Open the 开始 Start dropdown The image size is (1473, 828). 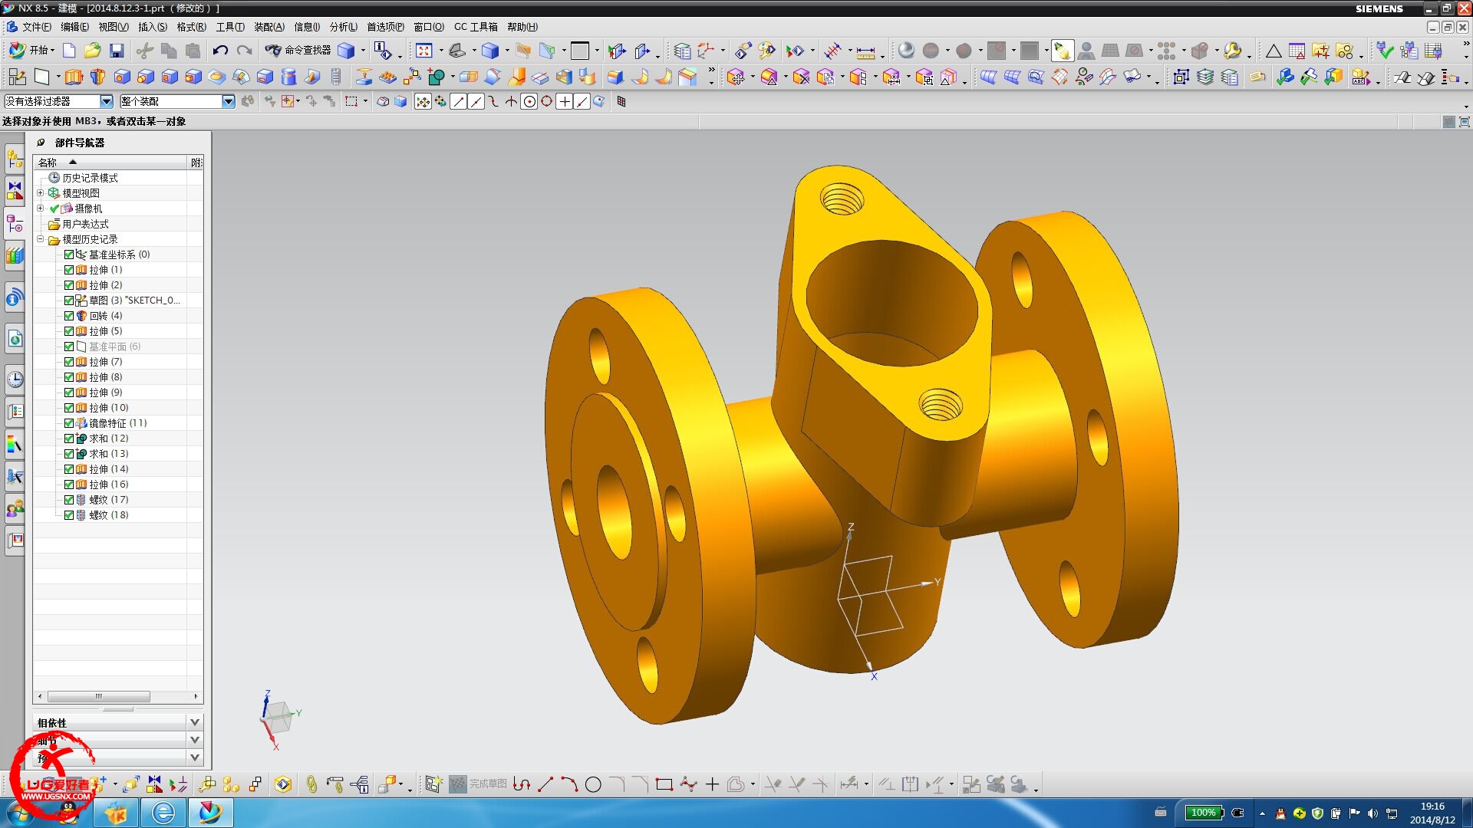coord(31,51)
